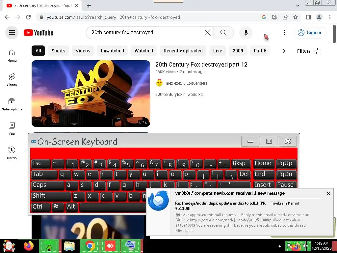Select the Videos filter chip
337x253 pixels.
pyautogui.click(x=83, y=51)
